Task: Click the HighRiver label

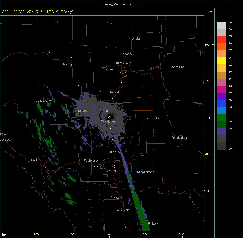Action: 121,210
